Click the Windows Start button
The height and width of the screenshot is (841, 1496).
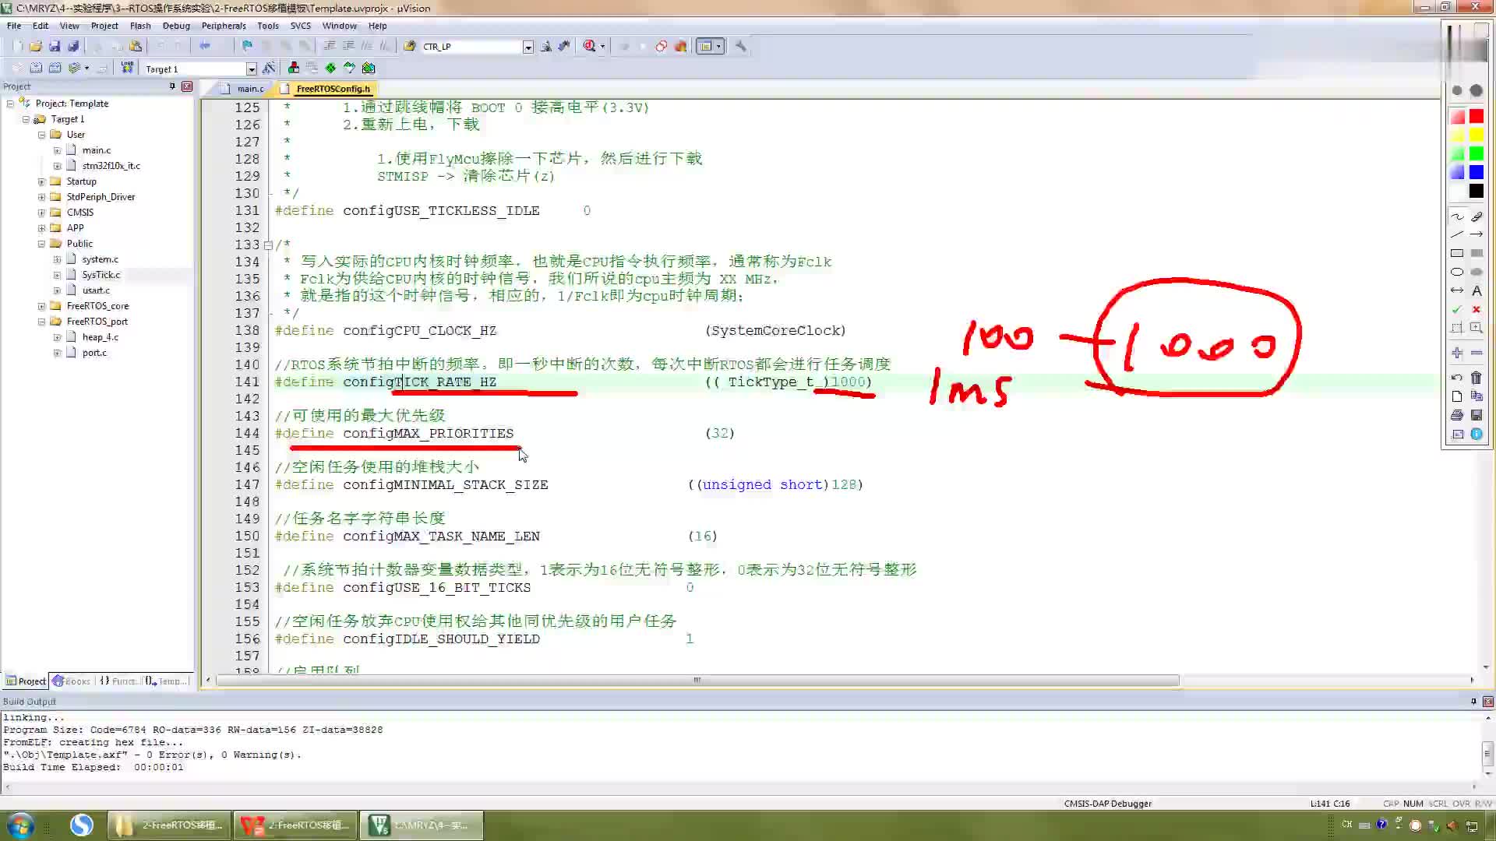[x=20, y=825]
